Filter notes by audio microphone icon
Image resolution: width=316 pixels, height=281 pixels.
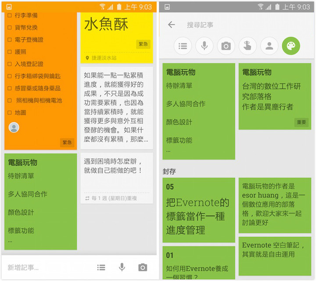tap(205, 46)
